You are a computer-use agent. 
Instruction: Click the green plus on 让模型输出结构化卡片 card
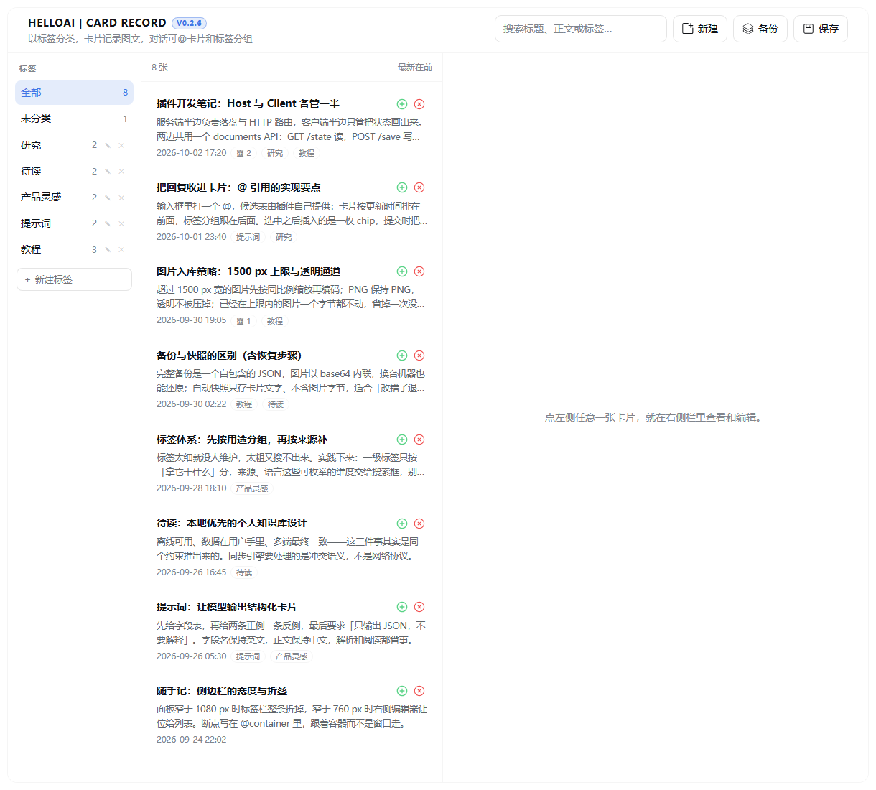click(402, 607)
